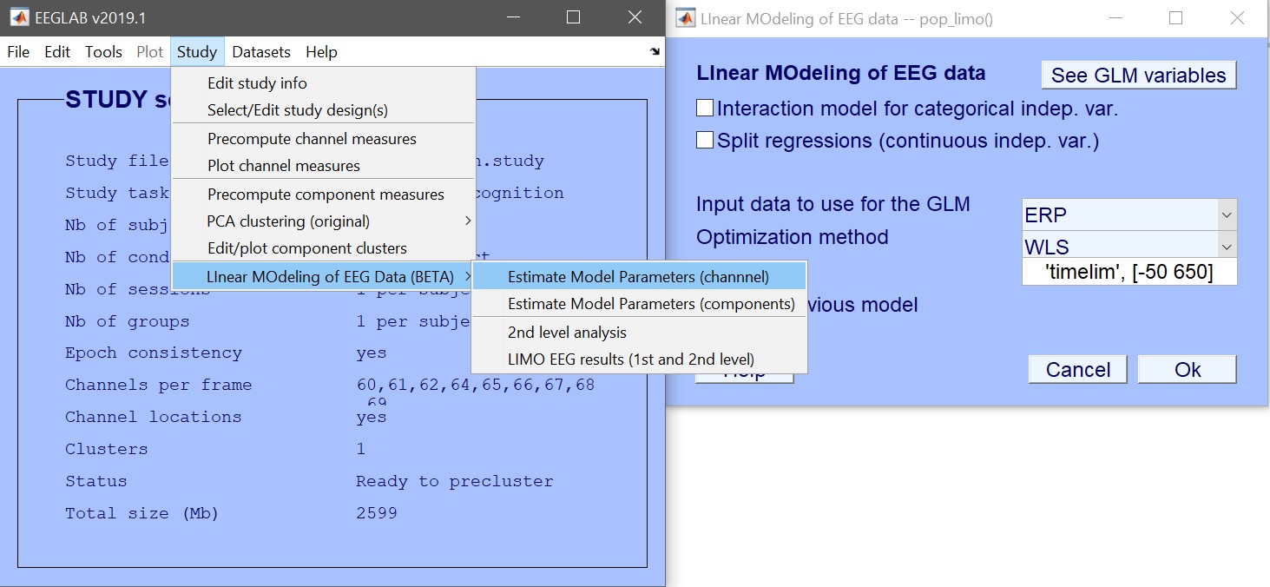Click the 'timelim', [-50 650] options field
Image resolution: width=1270 pixels, height=587 pixels.
coord(1129,272)
